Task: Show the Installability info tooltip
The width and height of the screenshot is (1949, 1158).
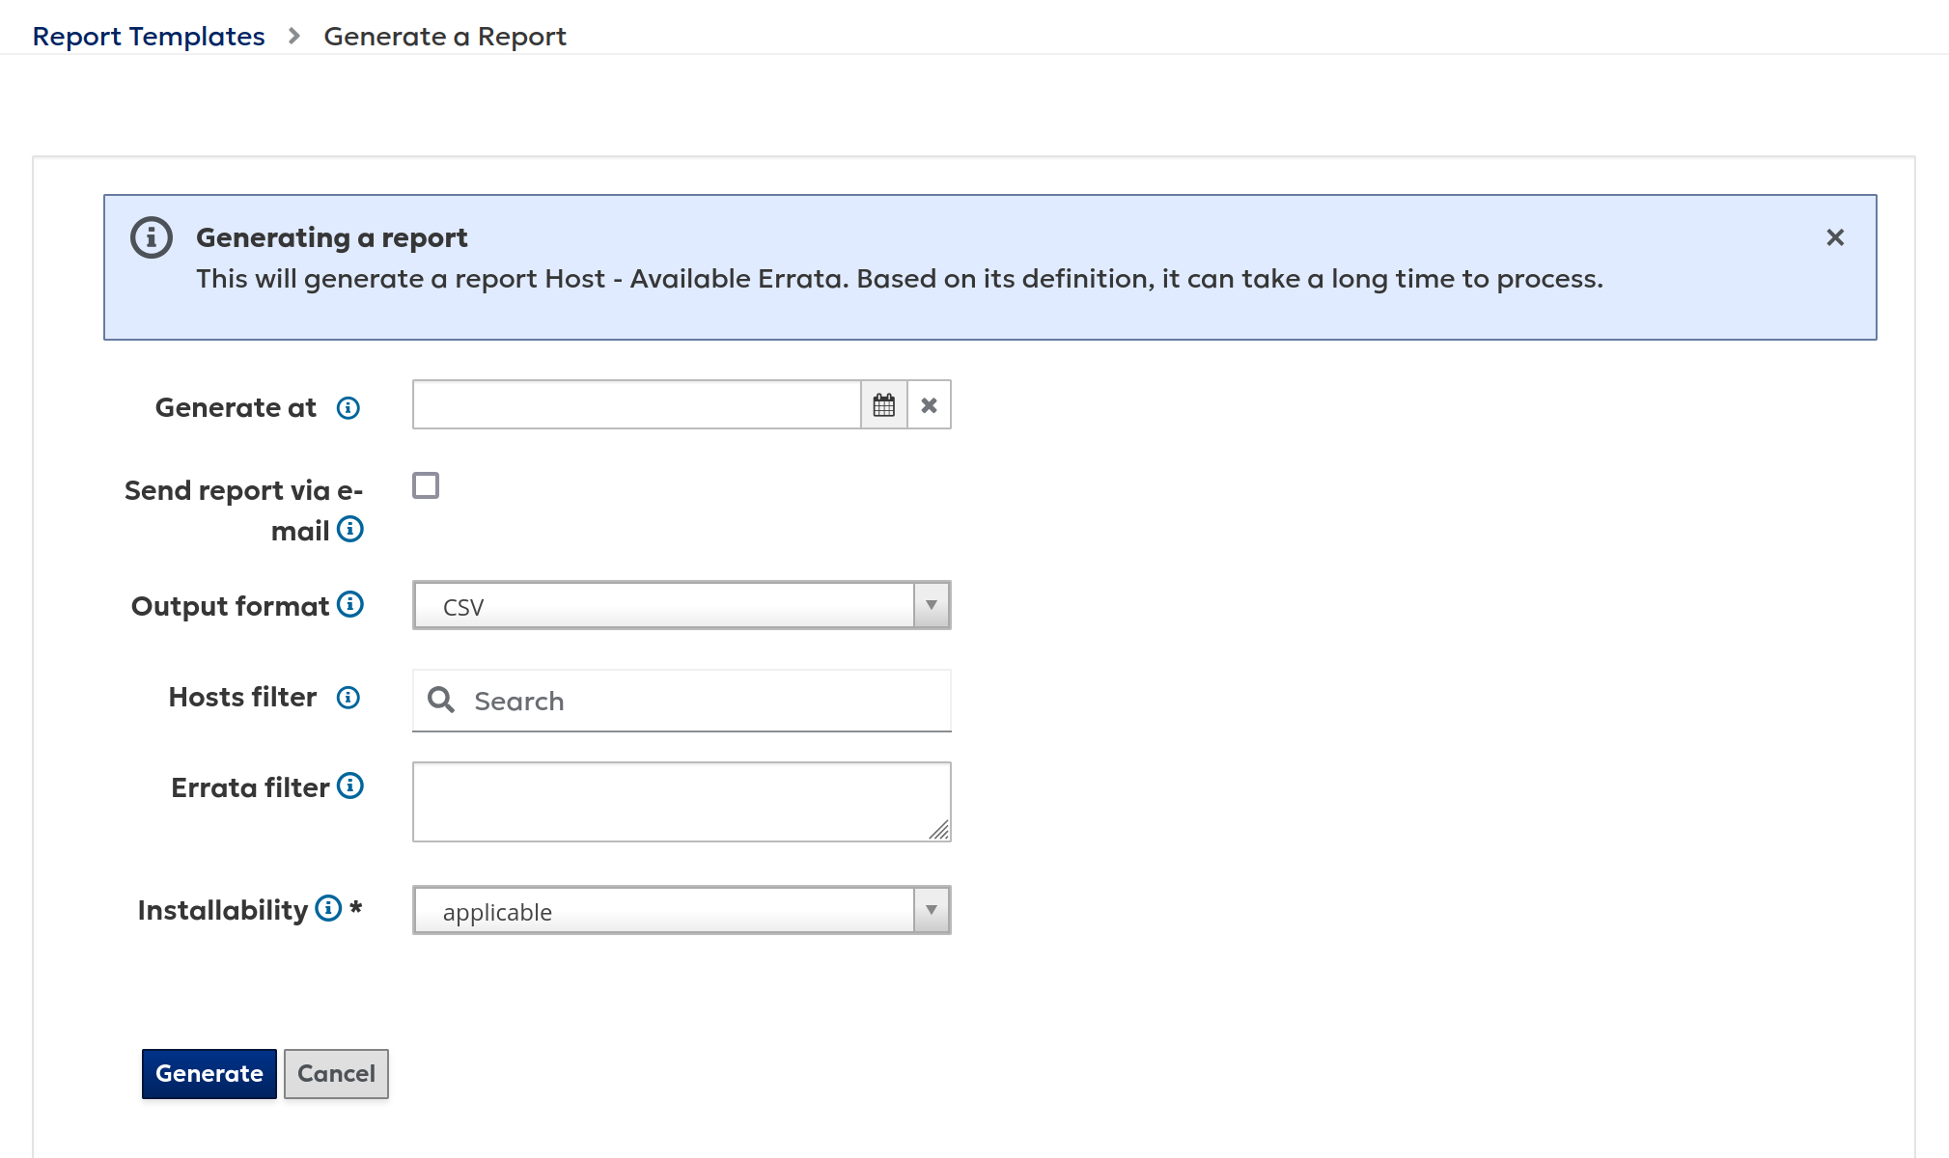Action: 326,908
